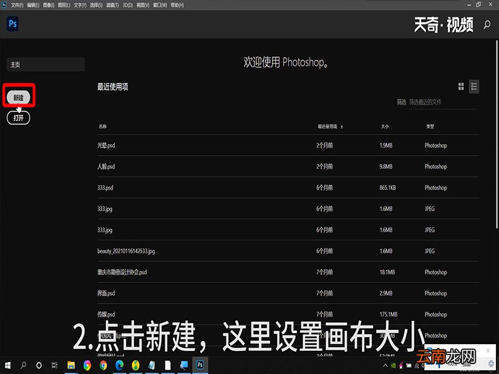Click the Wi-Fi network tray icon
The width and height of the screenshot is (499, 374).
point(417,366)
